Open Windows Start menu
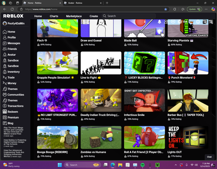 [x=59, y=165]
